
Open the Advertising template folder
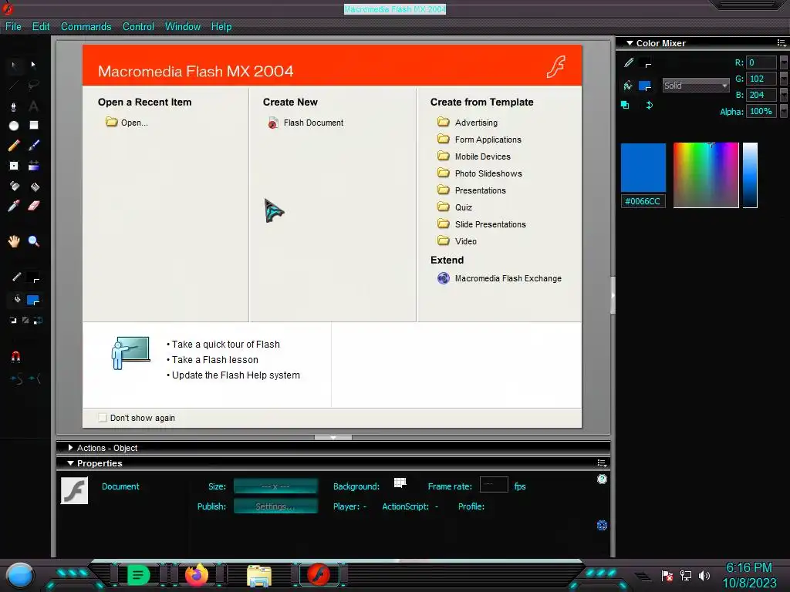[x=468, y=123]
